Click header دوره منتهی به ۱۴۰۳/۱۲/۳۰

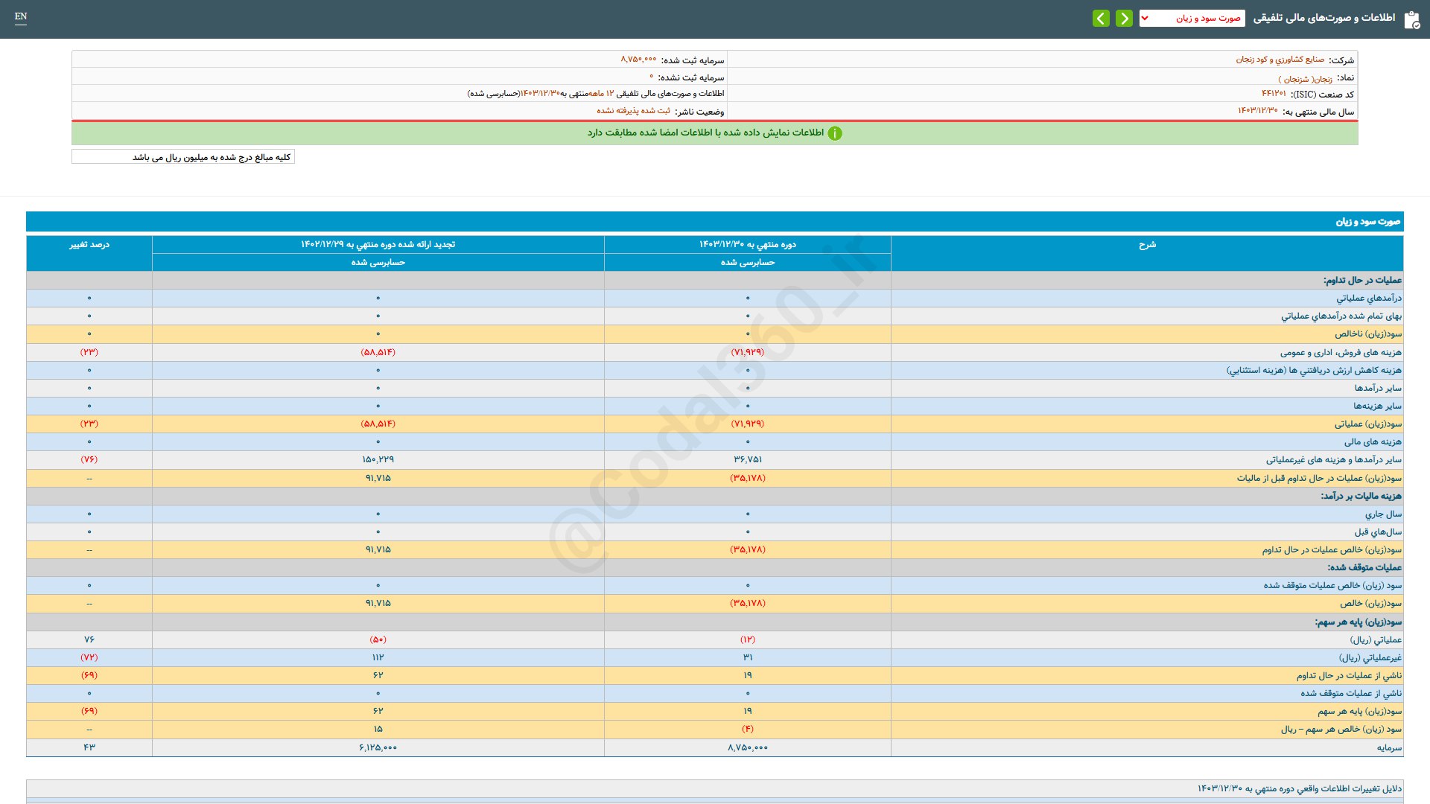[747, 245]
